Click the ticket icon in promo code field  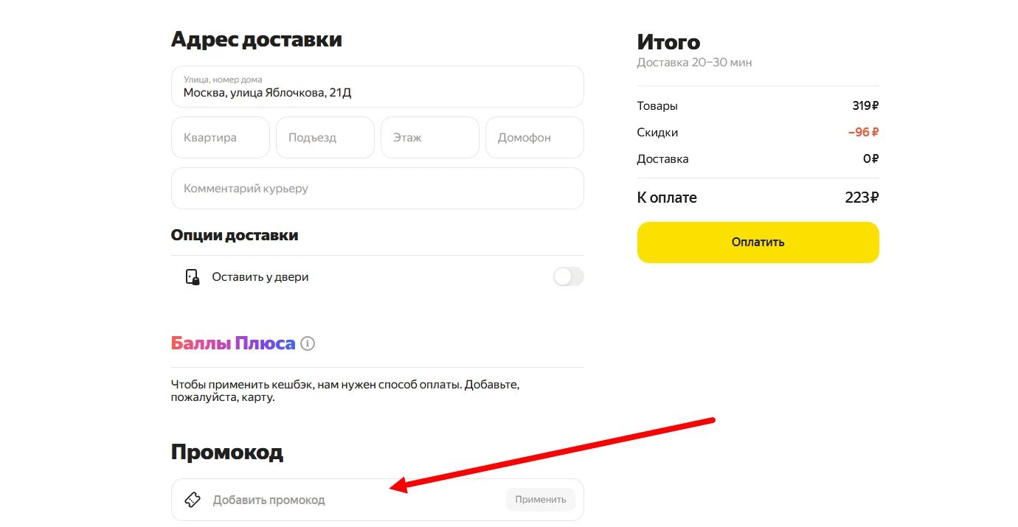(x=193, y=499)
